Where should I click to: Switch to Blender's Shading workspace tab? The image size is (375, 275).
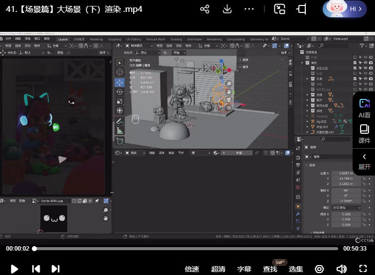point(176,39)
